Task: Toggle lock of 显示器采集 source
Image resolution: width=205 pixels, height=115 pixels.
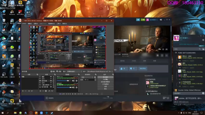Action: click(53, 87)
